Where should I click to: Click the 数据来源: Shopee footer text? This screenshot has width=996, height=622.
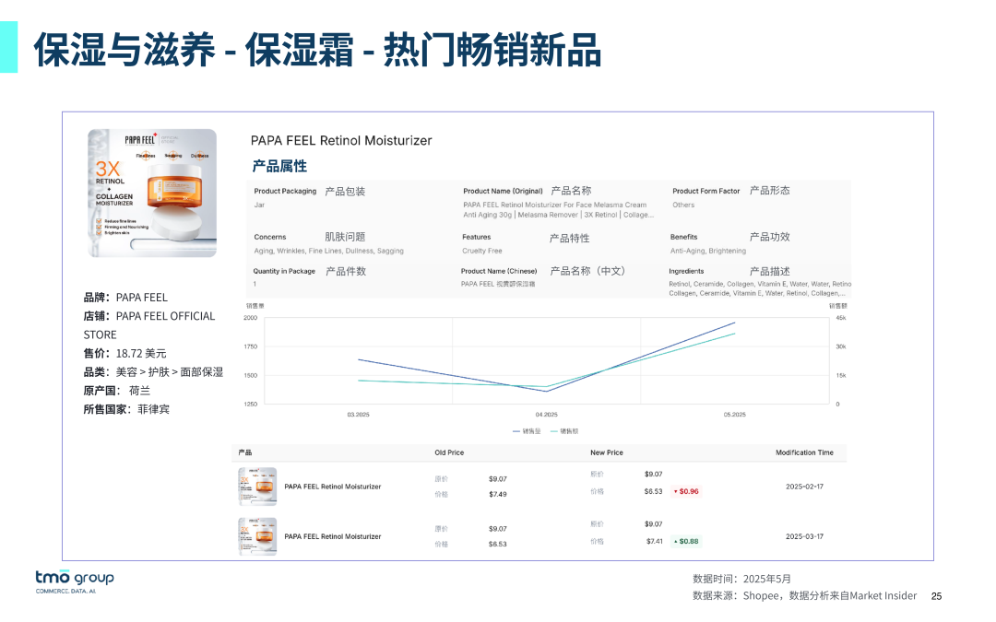point(805,596)
